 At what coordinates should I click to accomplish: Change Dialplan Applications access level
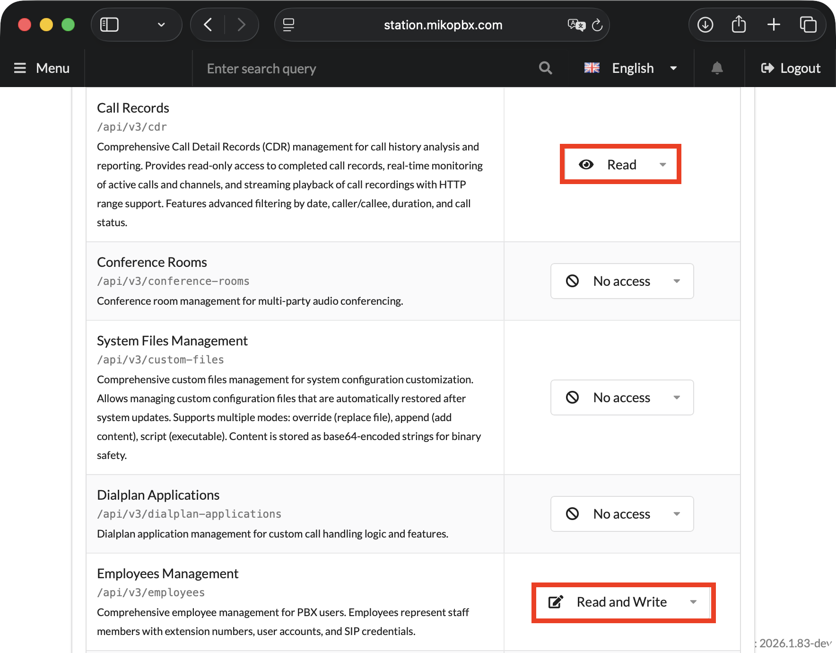[x=622, y=514]
